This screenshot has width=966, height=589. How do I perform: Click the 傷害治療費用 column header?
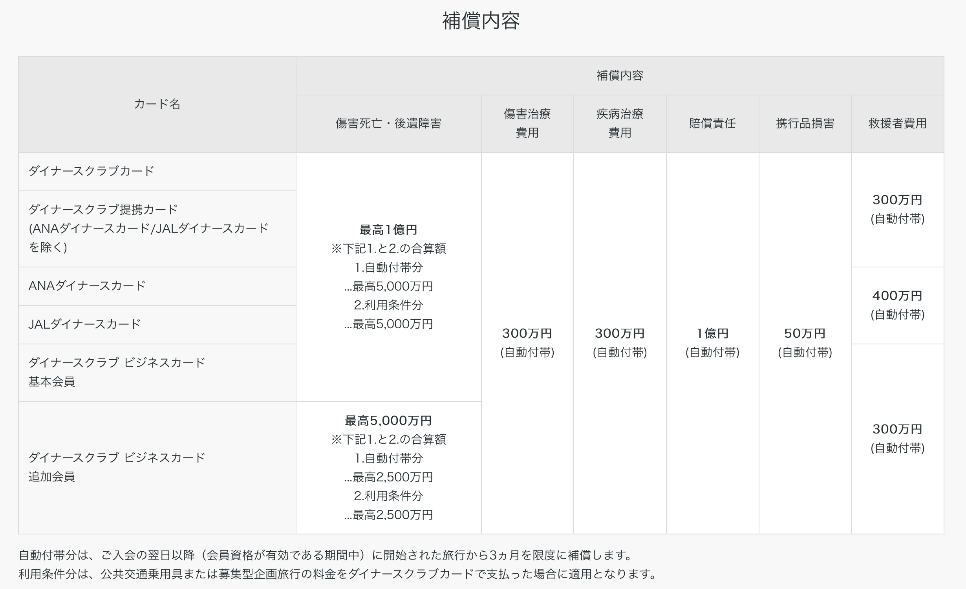tap(527, 123)
